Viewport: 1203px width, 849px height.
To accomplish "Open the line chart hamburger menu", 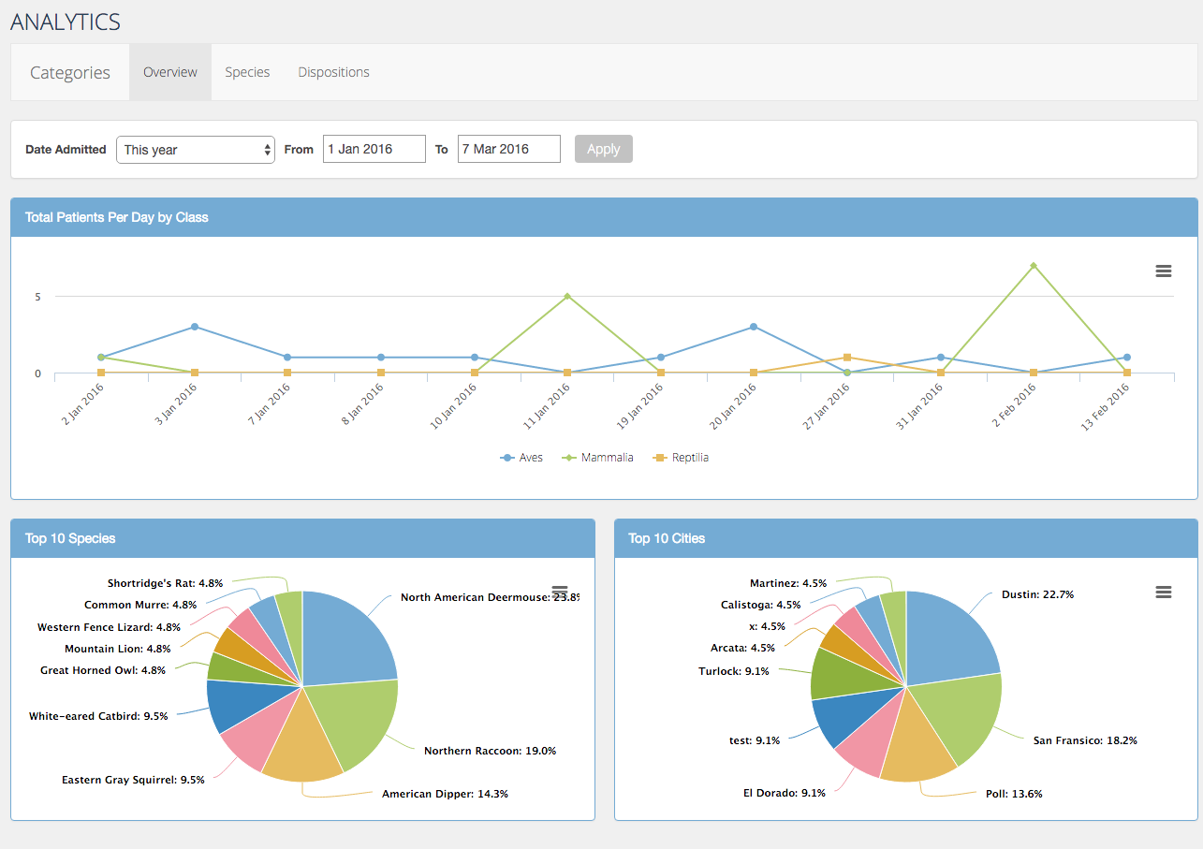I will pyautogui.click(x=1164, y=271).
